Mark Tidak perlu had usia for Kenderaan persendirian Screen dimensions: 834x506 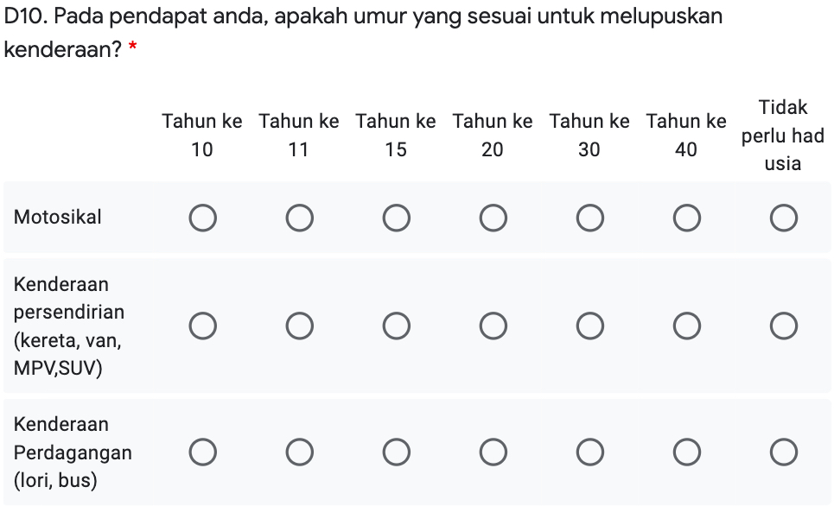click(783, 326)
